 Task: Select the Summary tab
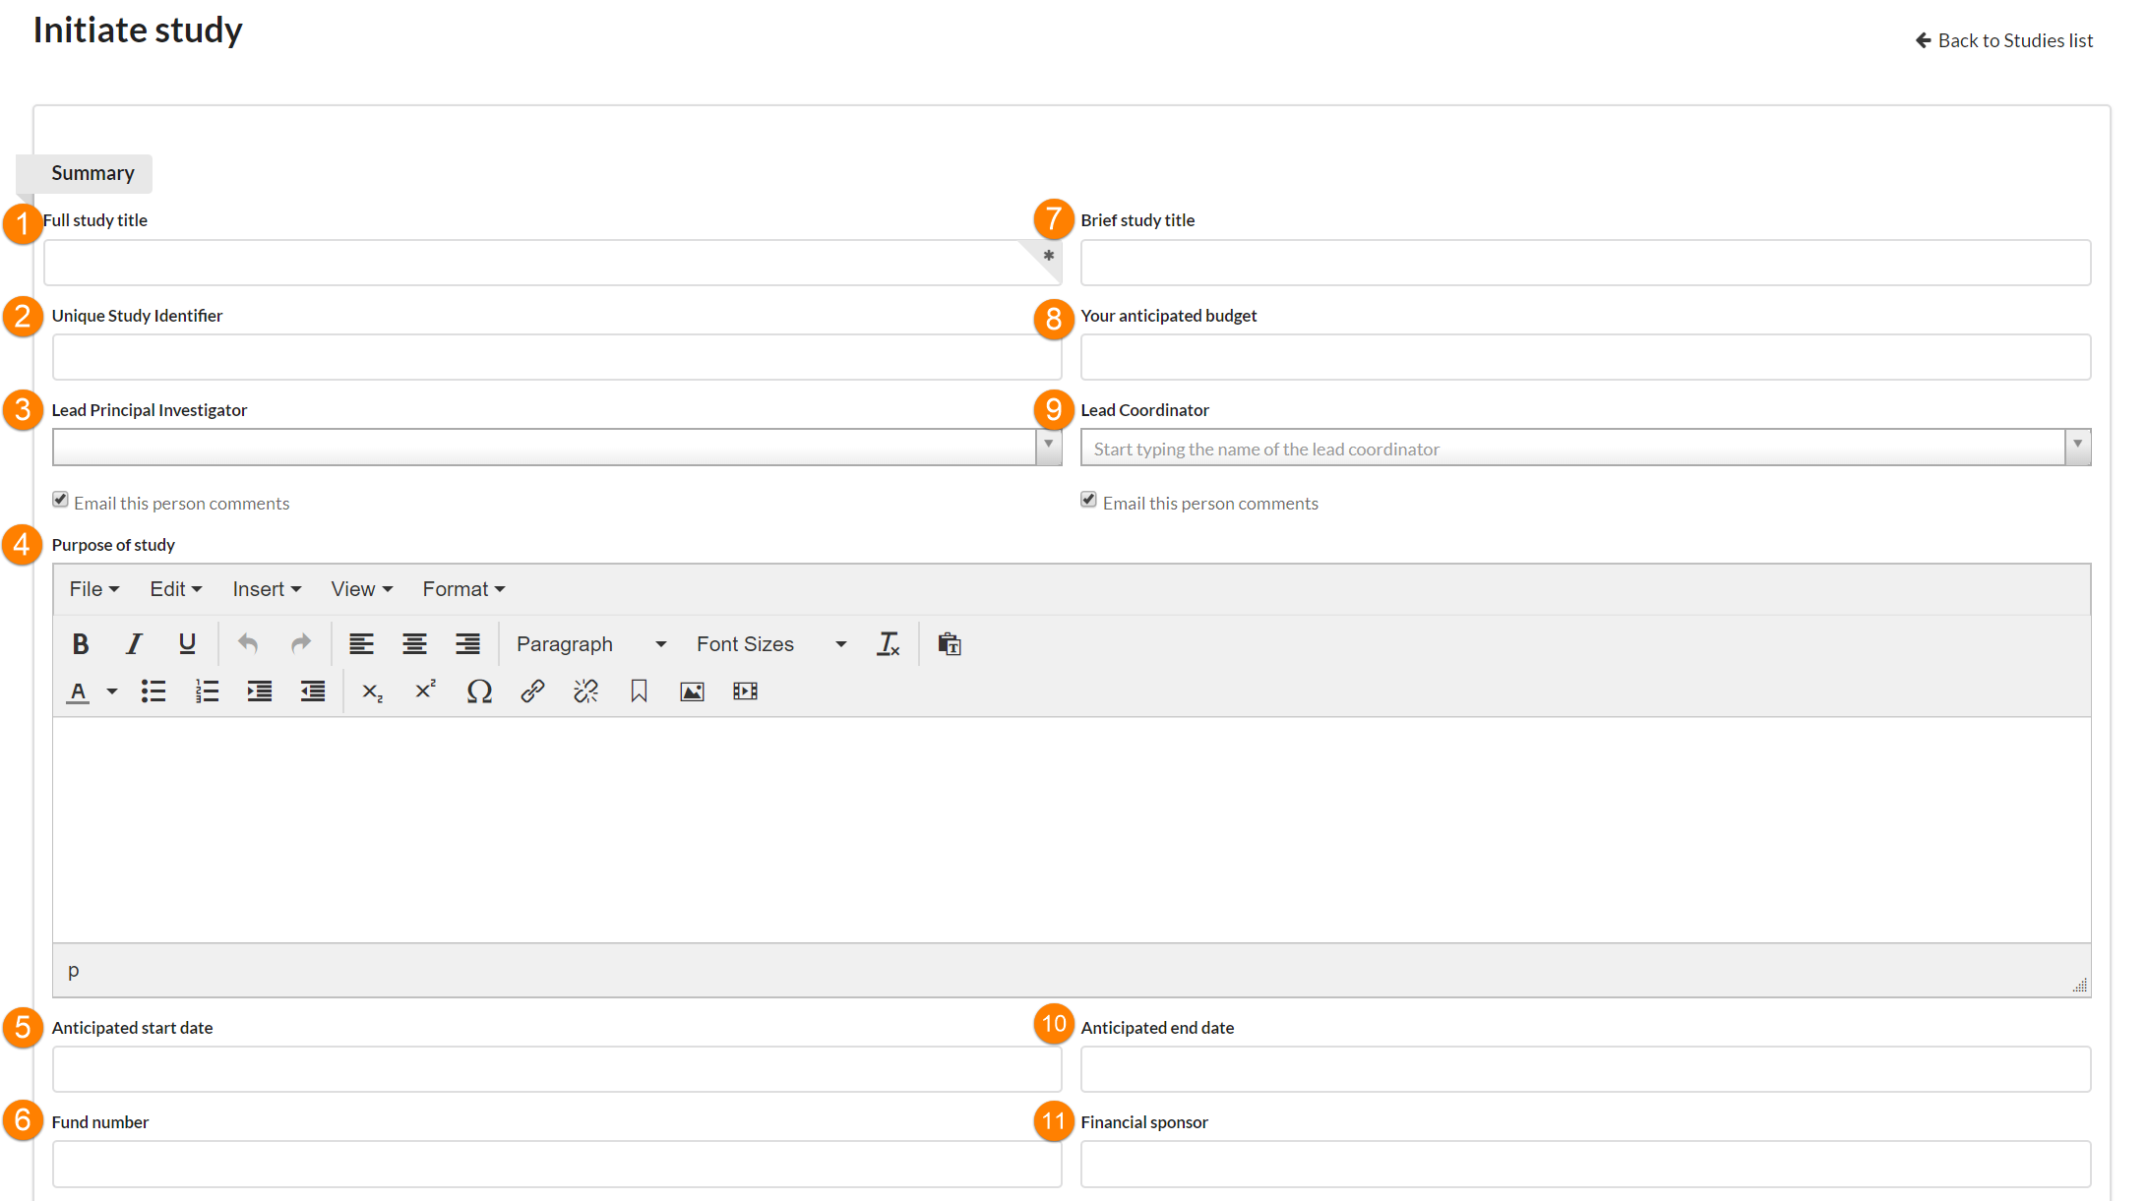click(92, 173)
